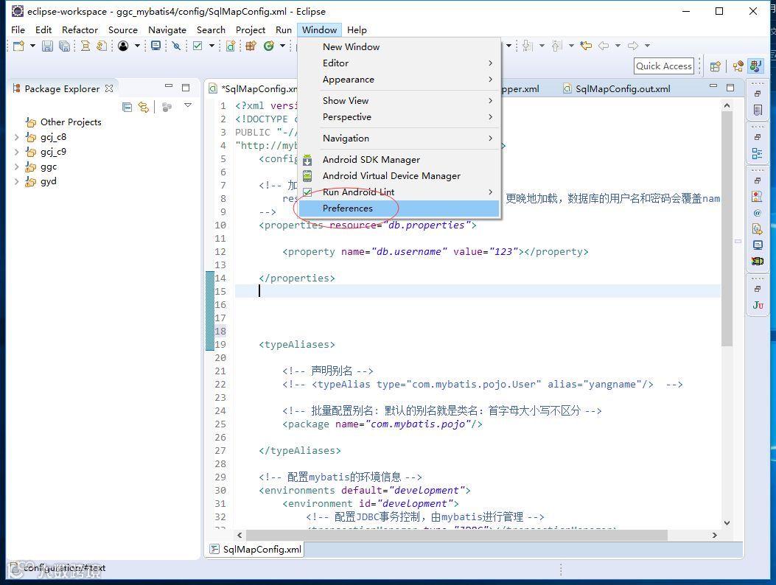Viewport: 776px width, 585px height.
Task: Open the Help menu in menu bar
Action: point(357,30)
